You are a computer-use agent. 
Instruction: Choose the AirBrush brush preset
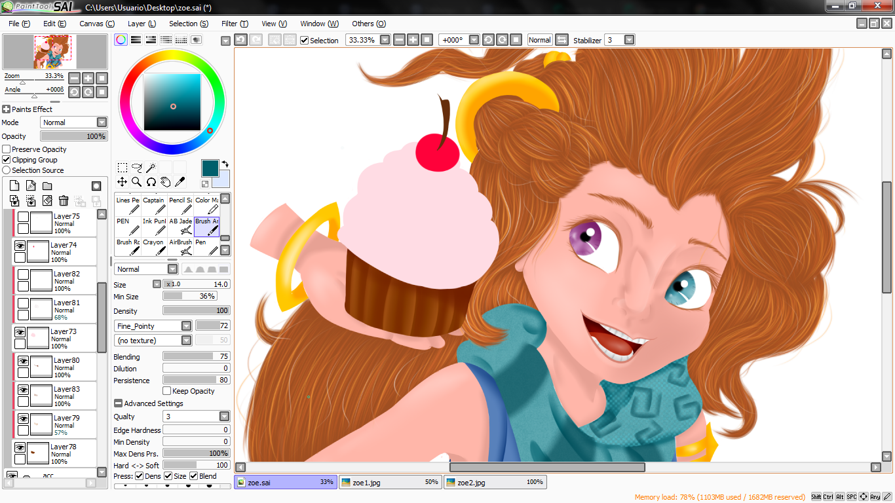pyautogui.click(x=181, y=246)
